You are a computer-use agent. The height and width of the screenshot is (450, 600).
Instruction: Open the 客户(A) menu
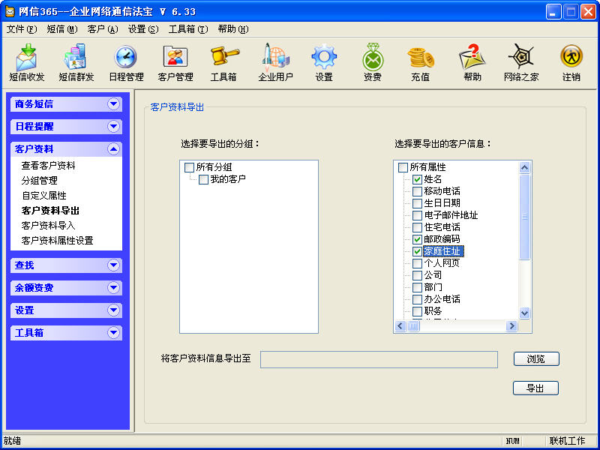tap(103, 29)
